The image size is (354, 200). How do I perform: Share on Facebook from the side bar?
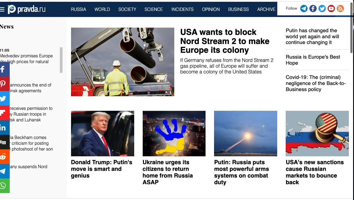coord(5,69)
